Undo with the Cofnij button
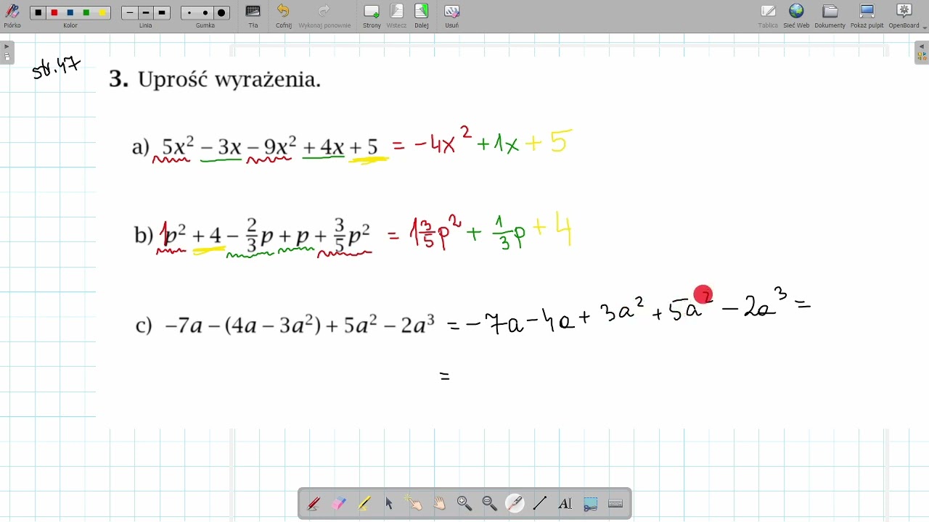This screenshot has width=929, height=522. click(283, 14)
